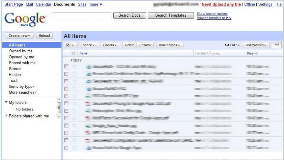Click the folder pane scrollbar up arrow
The image size is (284, 160).
pyautogui.click(x=59, y=99)
